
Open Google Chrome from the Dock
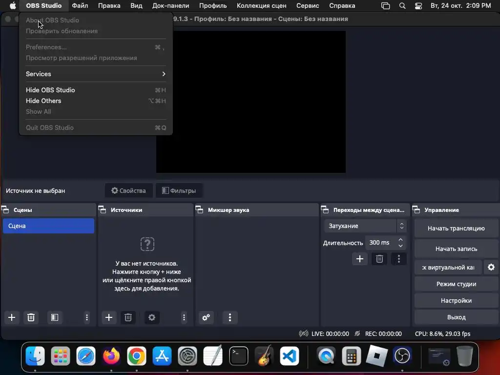tap(137, 355)
